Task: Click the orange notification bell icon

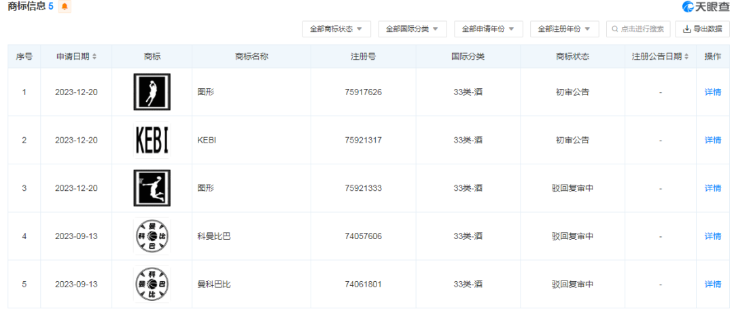Action: tap(65, 7)
